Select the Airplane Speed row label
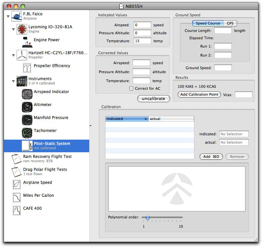The height and width of the screenshot is (247, 262). tap(37, 183)
